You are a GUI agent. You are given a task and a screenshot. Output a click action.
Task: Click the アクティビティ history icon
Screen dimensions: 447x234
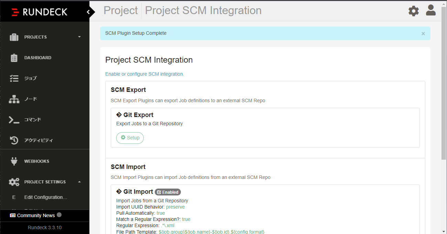pyautogui.click(x=14, y=140)
